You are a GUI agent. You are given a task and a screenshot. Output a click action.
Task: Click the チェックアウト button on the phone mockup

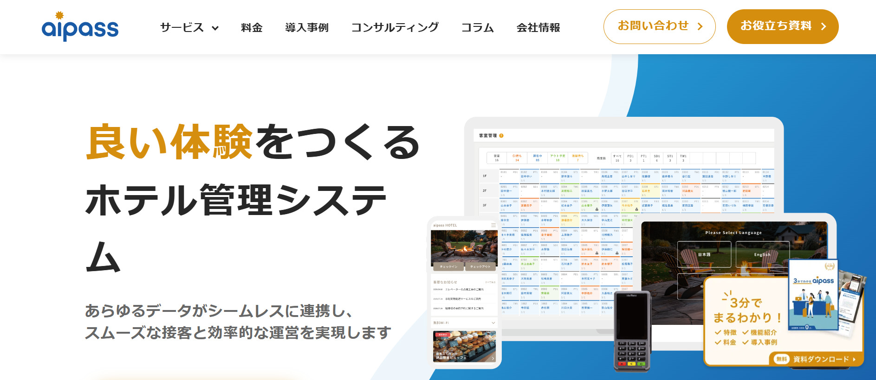480,266
